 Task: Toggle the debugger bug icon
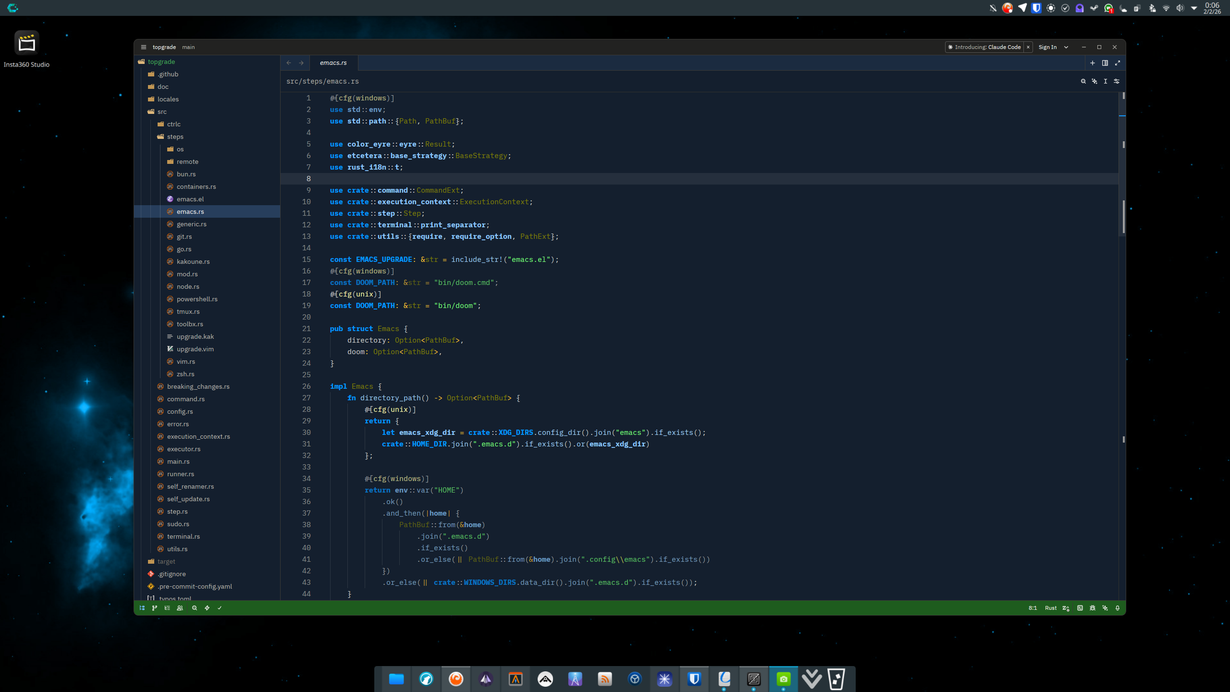(x=1093, y=608)
